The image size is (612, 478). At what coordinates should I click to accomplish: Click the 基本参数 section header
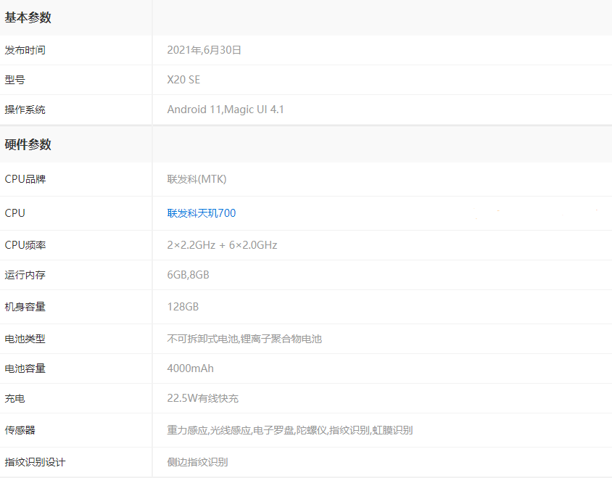(x=28, y=18)
